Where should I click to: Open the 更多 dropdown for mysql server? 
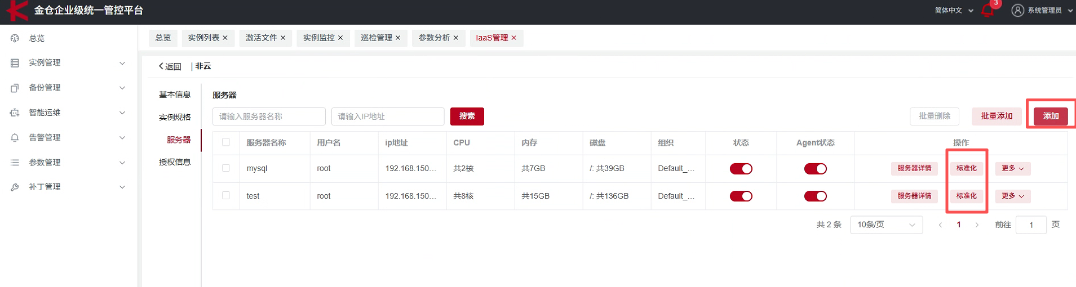click(x=1012, y=168)
